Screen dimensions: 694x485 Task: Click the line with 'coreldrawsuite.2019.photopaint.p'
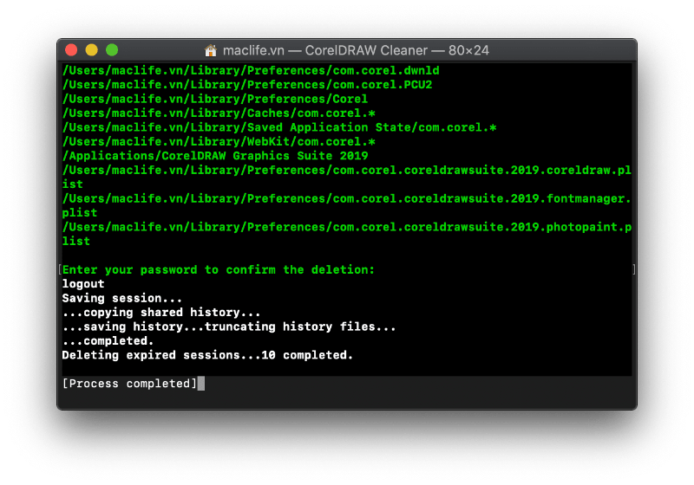346,227
